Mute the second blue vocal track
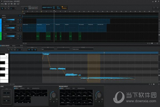The width and height of the screenshot is (160, 107). click(18, 26)
